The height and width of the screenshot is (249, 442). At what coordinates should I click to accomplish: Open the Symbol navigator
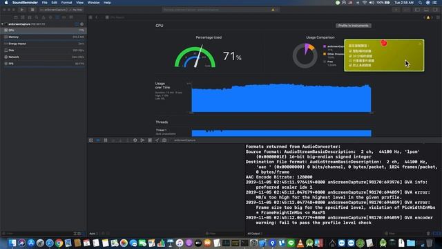click(30, 17)
